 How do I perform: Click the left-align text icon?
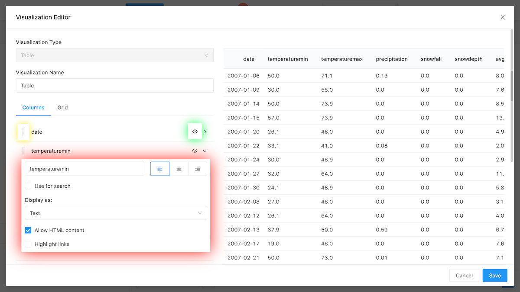point(160,169)
